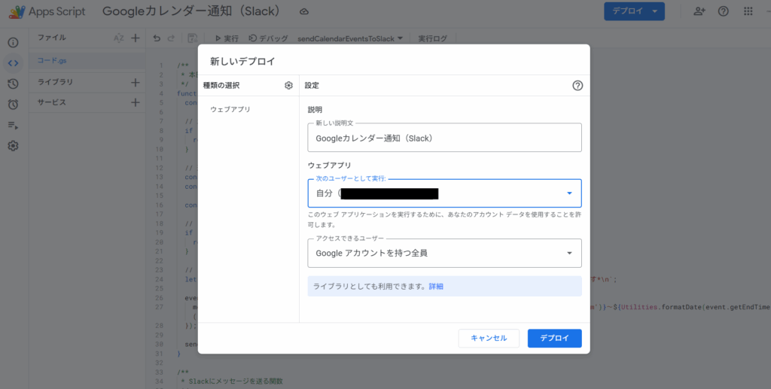Open the Triggers alarm clock icon
The height and width of the screenshot is (389, 771).
coord(13,104)
